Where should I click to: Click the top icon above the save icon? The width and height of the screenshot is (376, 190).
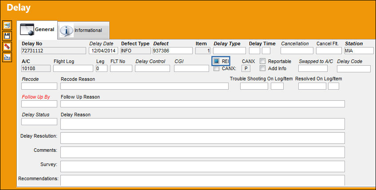click(7, 25)
